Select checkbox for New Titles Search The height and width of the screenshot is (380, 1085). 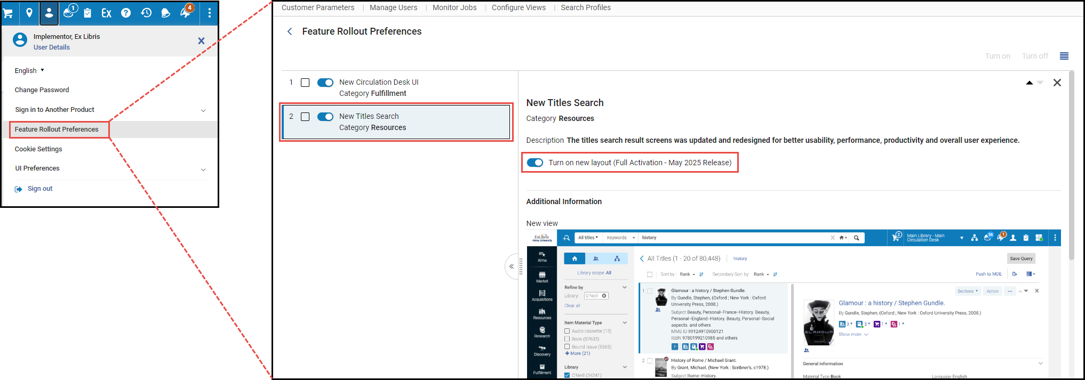305,117
